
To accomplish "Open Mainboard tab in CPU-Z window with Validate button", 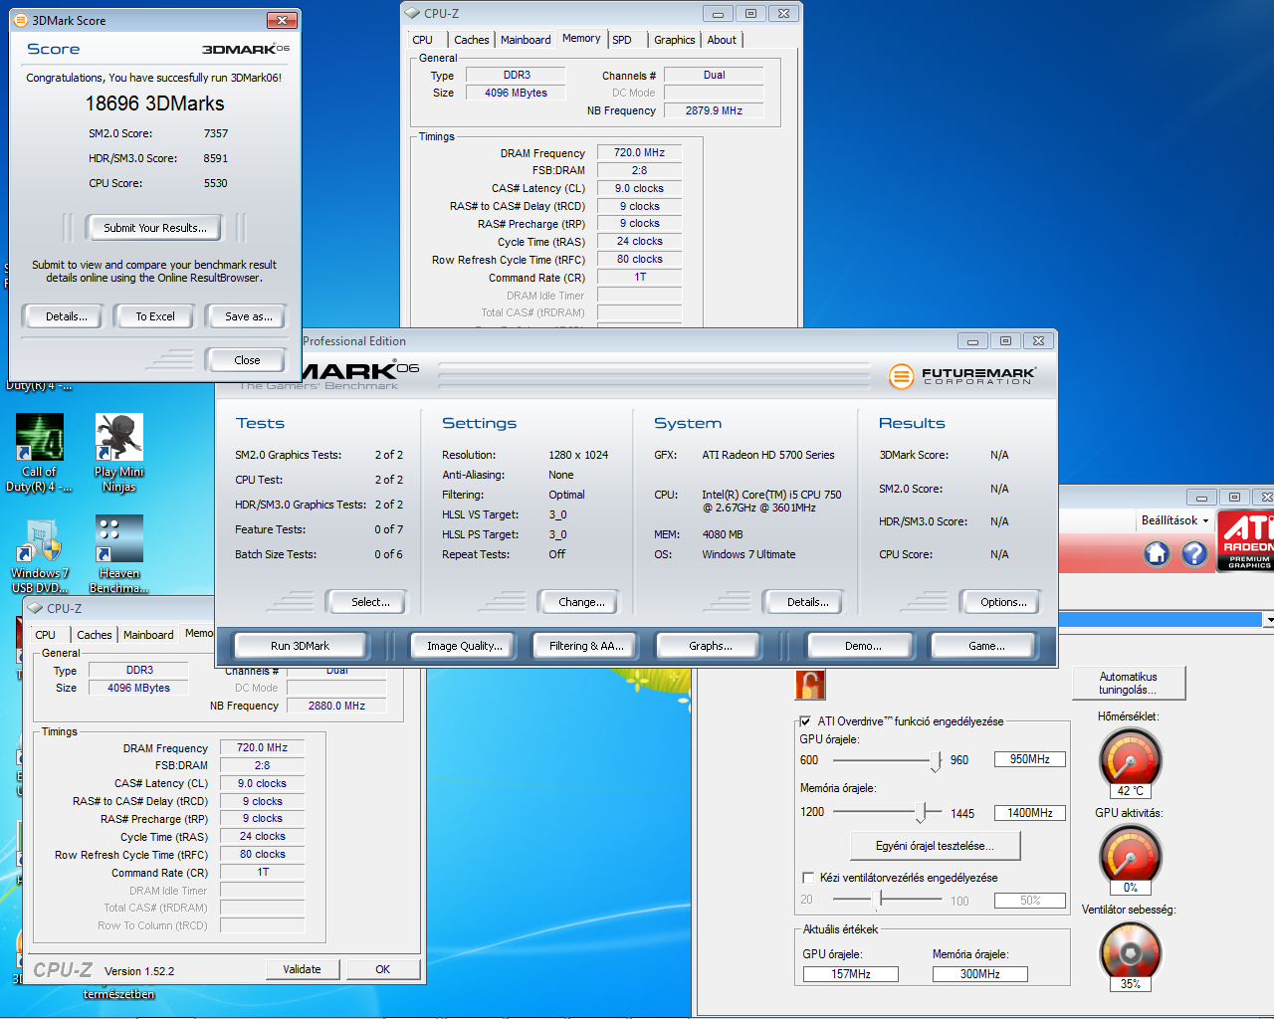I will pos(148,635).
